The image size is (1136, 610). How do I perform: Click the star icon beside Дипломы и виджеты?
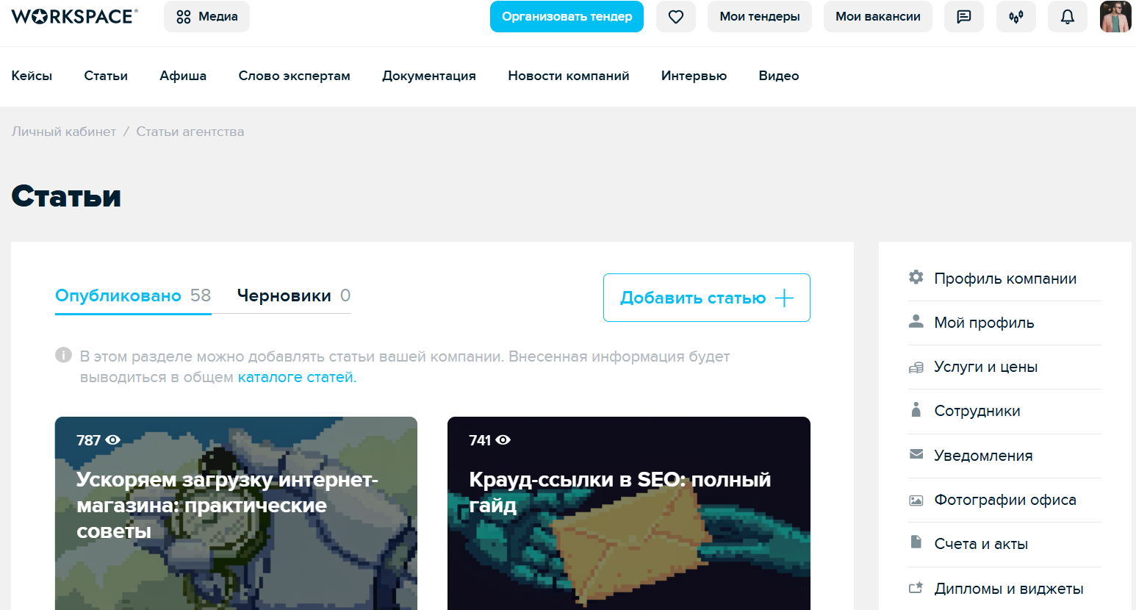pyautogui.click(x=916, y=588)
